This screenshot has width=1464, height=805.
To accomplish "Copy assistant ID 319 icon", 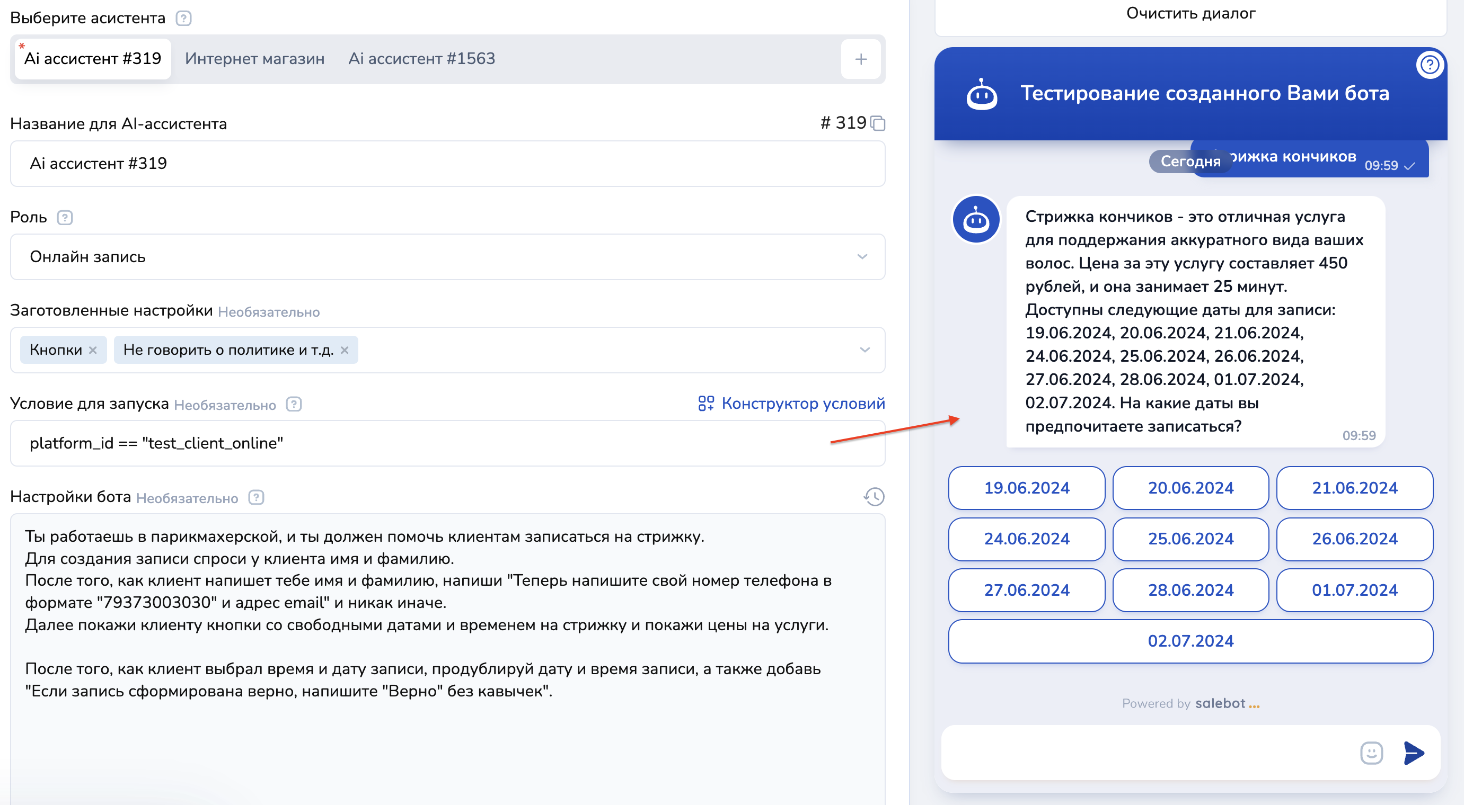I will [x=878, y=123].
